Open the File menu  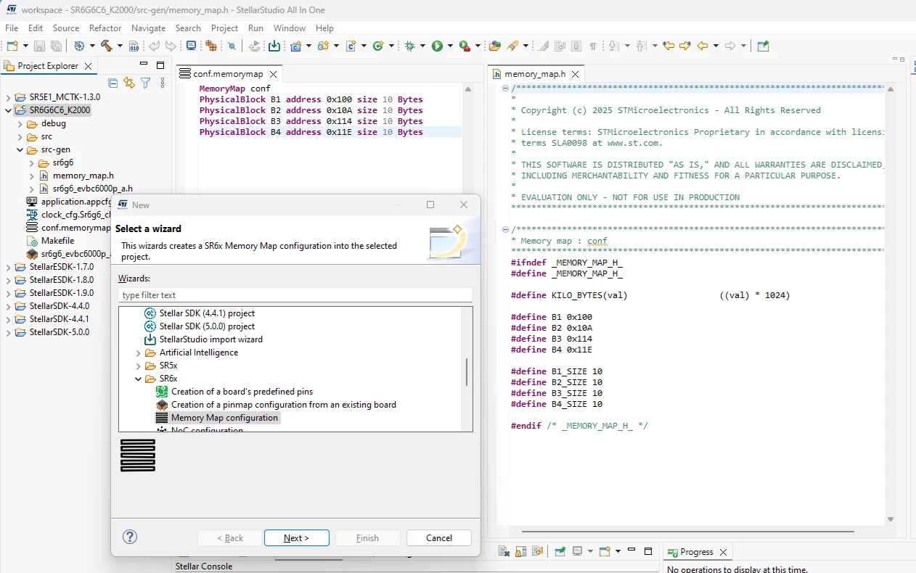click(x=12, y=28)
